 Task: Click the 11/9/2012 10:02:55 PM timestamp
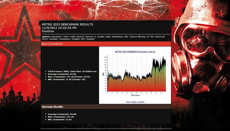point(59,28)
